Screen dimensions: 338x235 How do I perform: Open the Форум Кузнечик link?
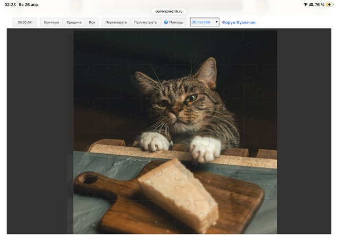tap(239, 23)
